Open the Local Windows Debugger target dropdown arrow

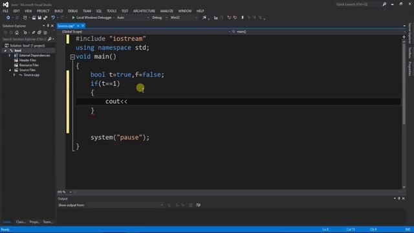tap(114, 17)
